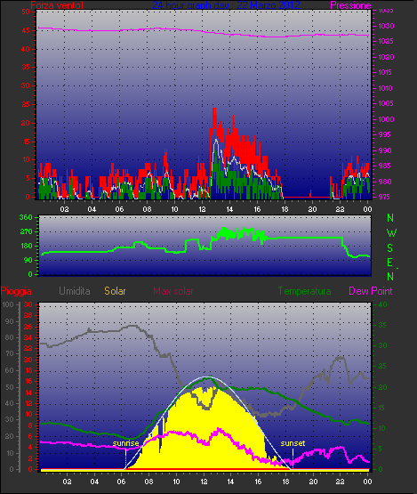Click 1020 on the pressure axis
This screenshot has width=417, height=494.
point(386,57)
